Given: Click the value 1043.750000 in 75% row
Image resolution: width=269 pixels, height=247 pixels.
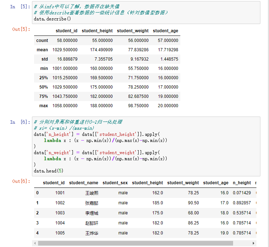Looking at the screenshot, I should point(65,96).
